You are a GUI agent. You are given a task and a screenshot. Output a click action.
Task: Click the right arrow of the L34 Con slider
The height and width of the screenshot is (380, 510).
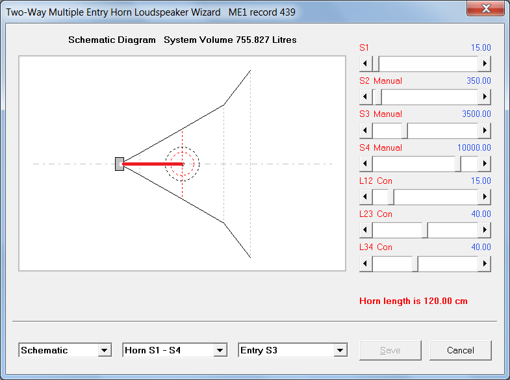click(x=484, y=263)
